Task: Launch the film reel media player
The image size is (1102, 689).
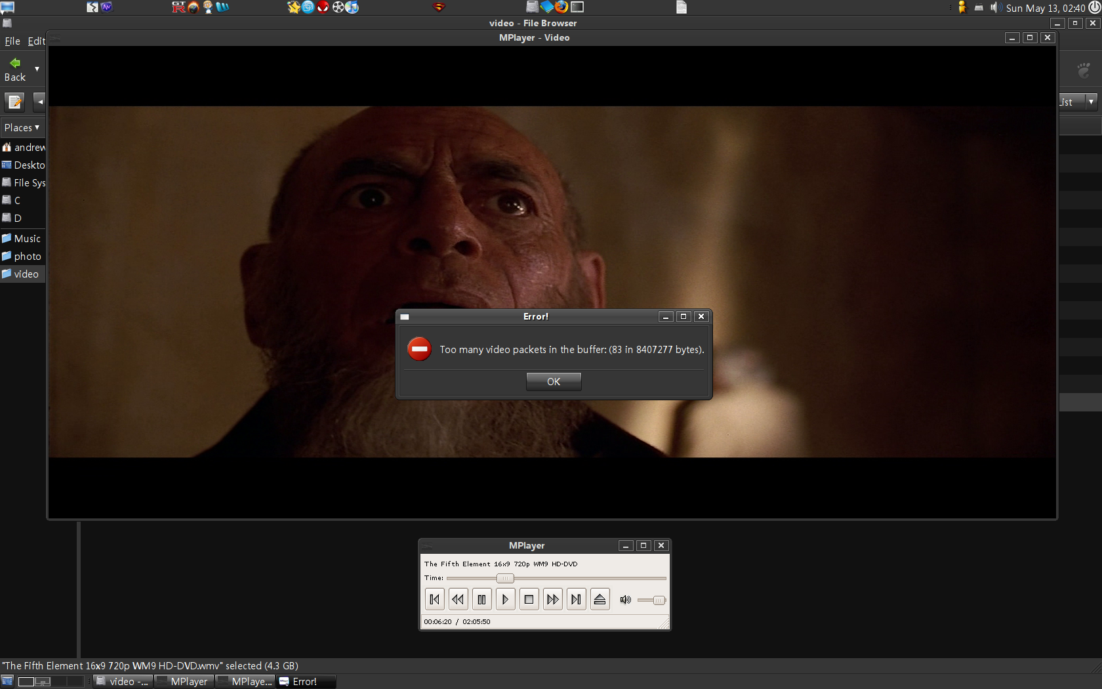Action: click(338, 7)
